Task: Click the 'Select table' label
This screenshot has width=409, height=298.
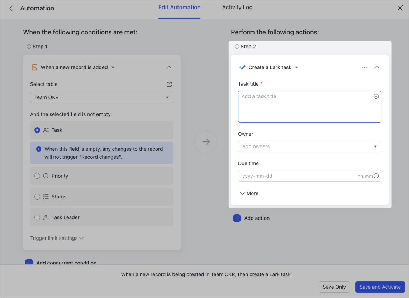Action: [44, 84]
